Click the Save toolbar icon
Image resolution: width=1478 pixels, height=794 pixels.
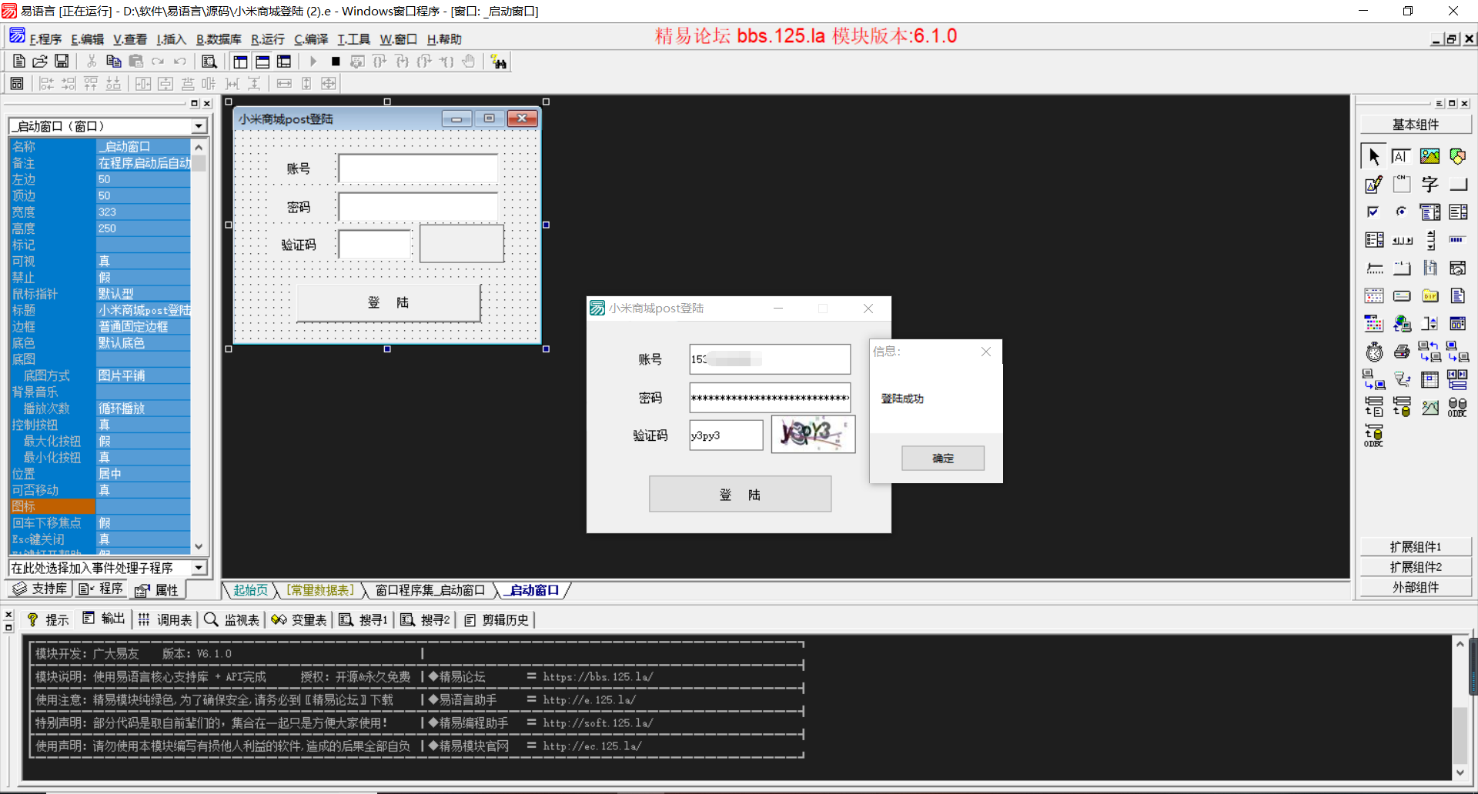click(x=62, y=62)
